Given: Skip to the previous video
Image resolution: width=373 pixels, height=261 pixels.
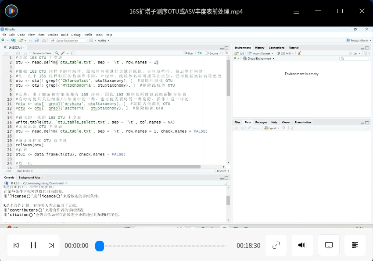Looking at the screenshot, I should point(16,245).
